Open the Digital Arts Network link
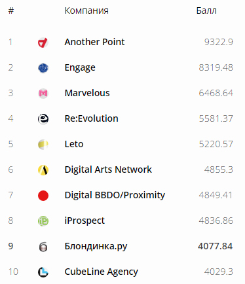The height and width of the screenshot is (284, 245). pos(108,169)
